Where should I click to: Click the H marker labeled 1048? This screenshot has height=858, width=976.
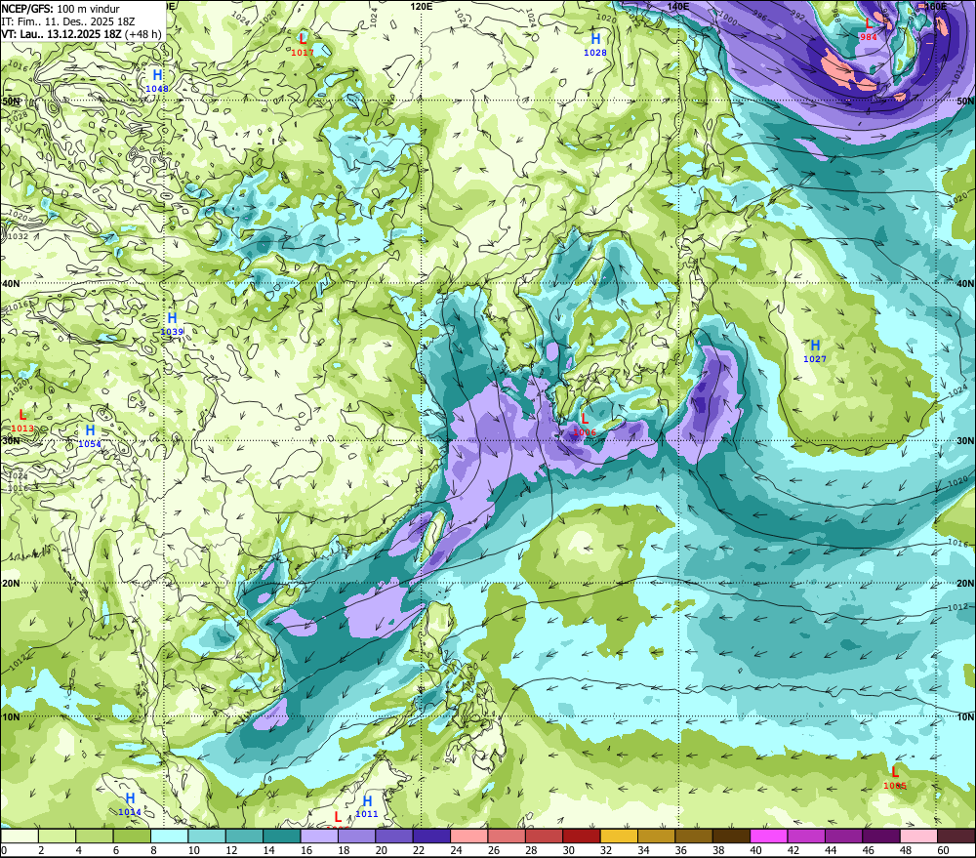(x=157, y=76)
